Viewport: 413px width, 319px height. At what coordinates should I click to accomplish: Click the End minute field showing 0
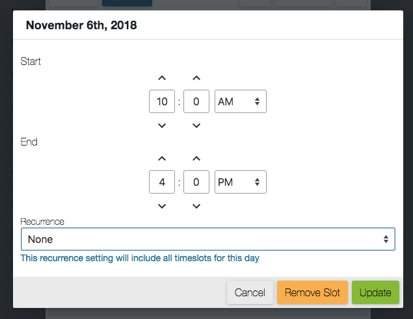coord(196,183)
